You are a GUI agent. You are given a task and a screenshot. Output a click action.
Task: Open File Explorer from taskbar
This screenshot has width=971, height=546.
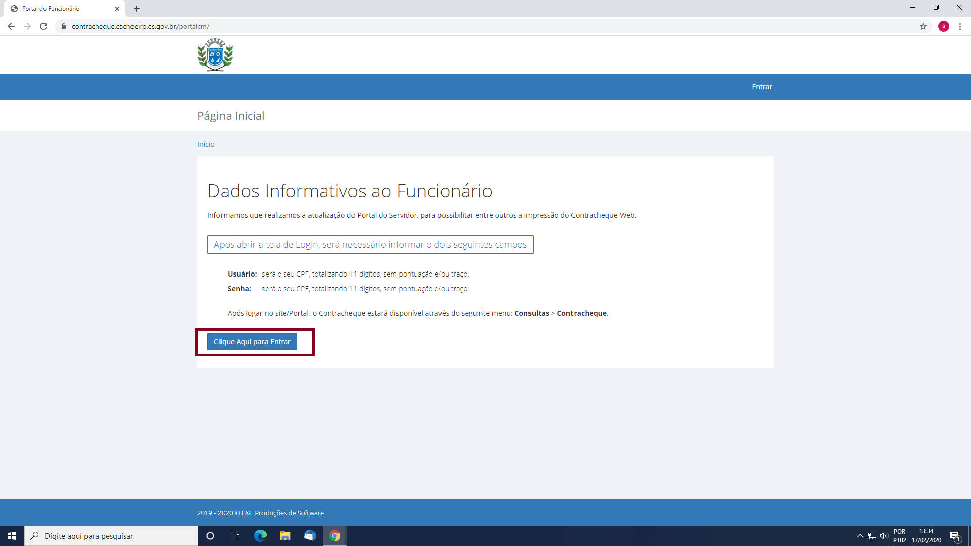point(285,536)
